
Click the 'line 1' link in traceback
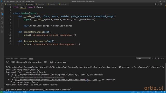click(x=96, y=80)
